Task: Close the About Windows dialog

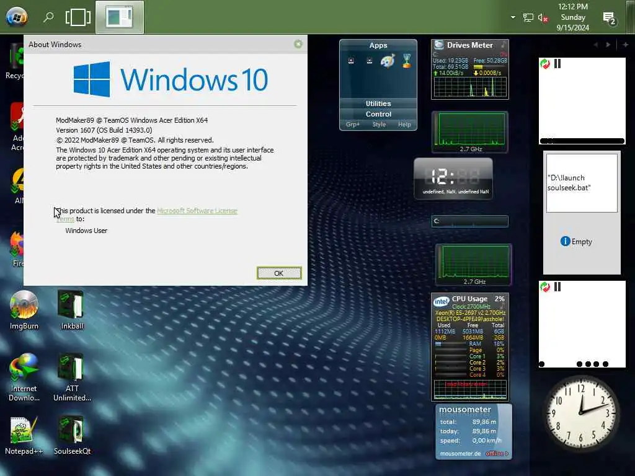Action: point(298,44)
